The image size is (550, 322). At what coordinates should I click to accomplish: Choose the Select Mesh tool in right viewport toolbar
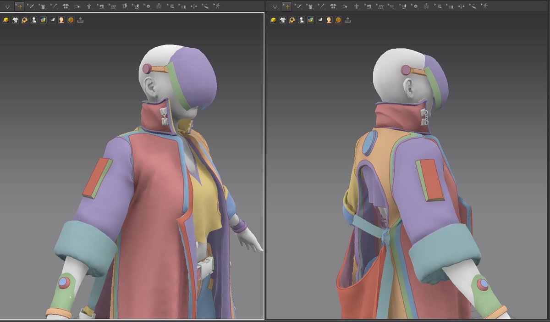298,6
